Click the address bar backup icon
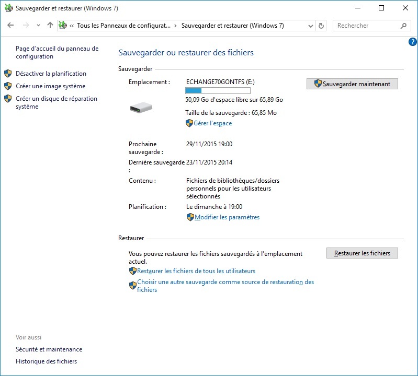This screenshot has width=418, height=376. pyautogui.click(x=63, y=25)
